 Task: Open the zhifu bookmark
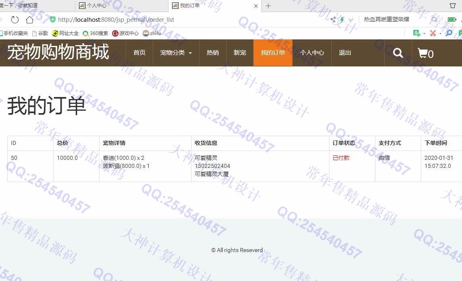coord(152,33)
